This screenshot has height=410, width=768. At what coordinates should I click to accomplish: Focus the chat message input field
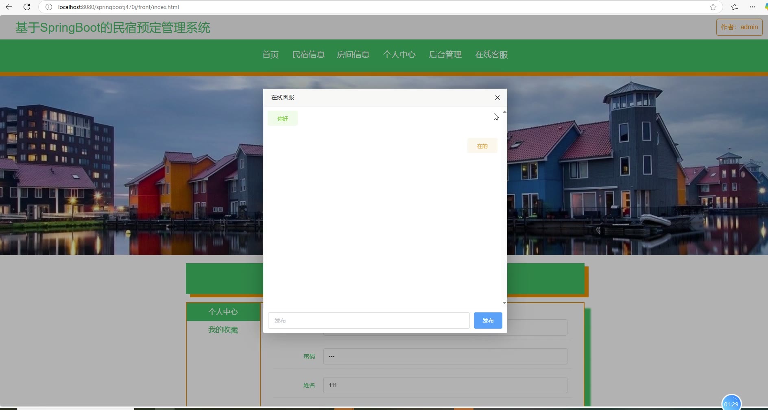(x=369, y=321)
